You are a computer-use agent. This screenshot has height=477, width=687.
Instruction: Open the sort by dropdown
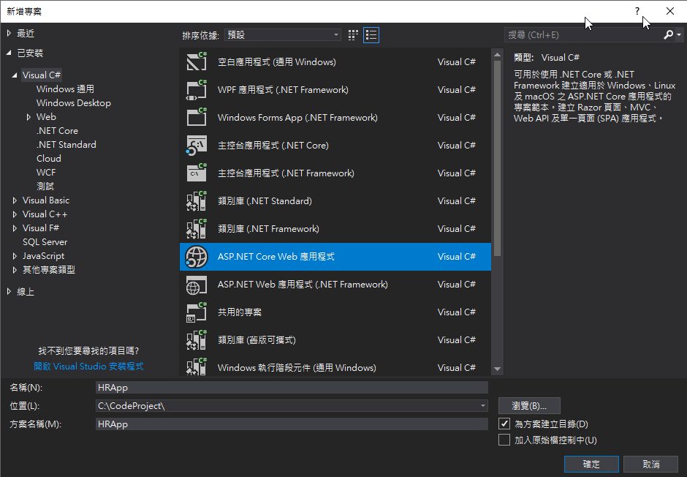click(x=283, y=35)
